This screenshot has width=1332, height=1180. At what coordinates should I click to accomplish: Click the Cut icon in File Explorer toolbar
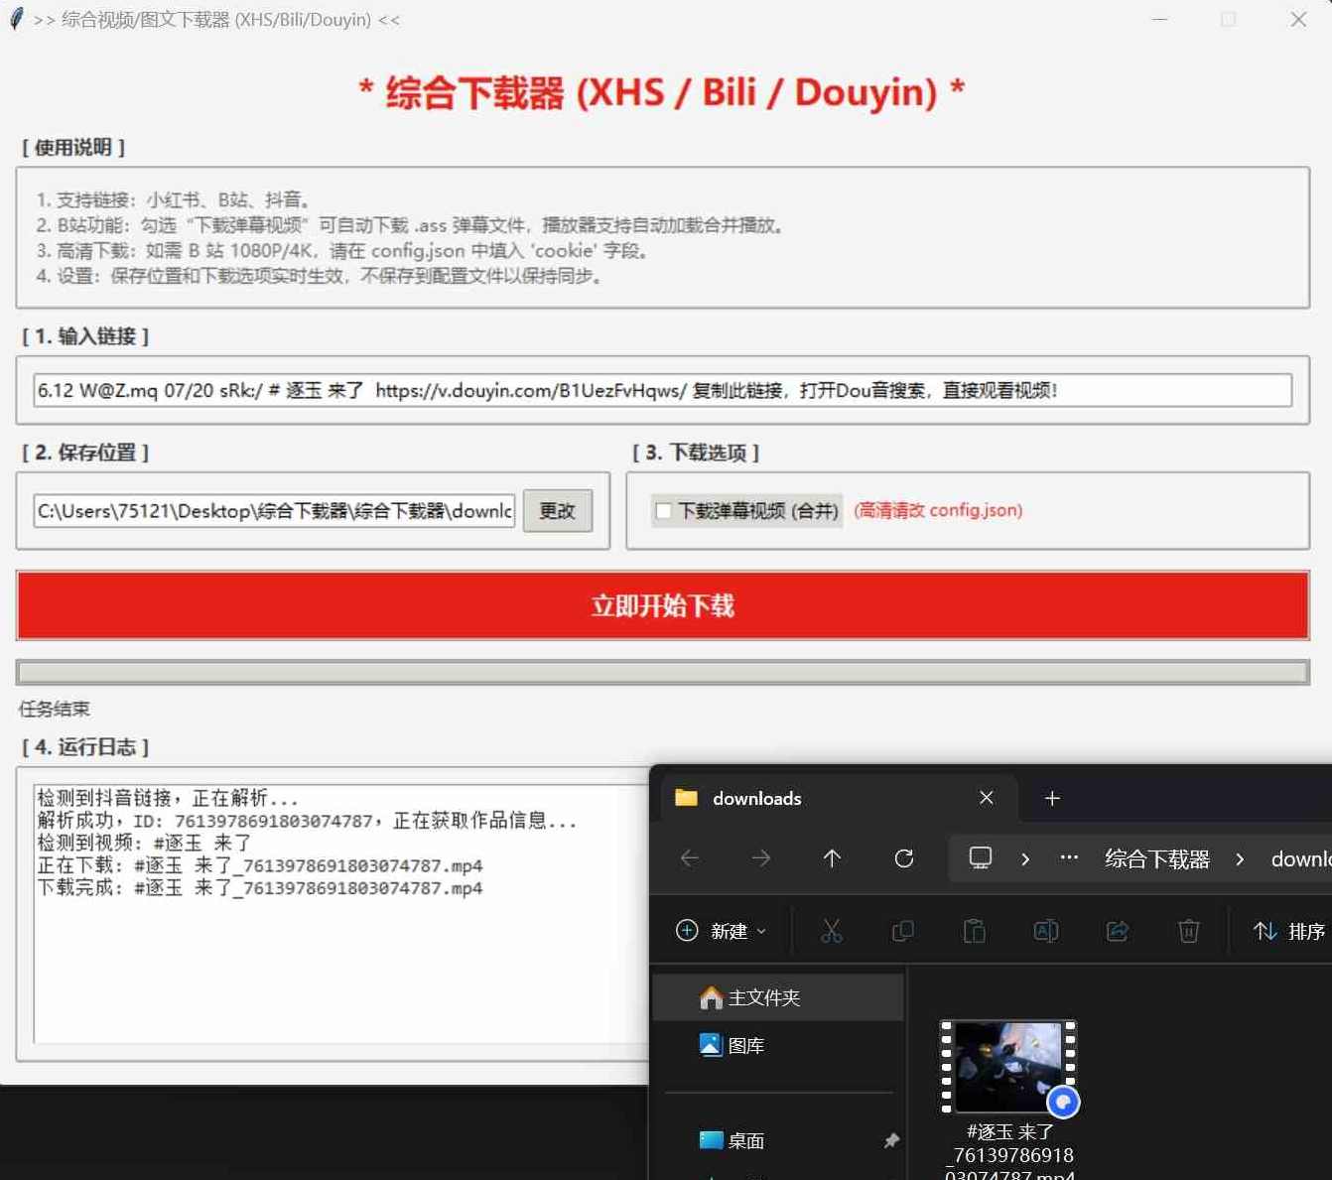pos(832,931)
